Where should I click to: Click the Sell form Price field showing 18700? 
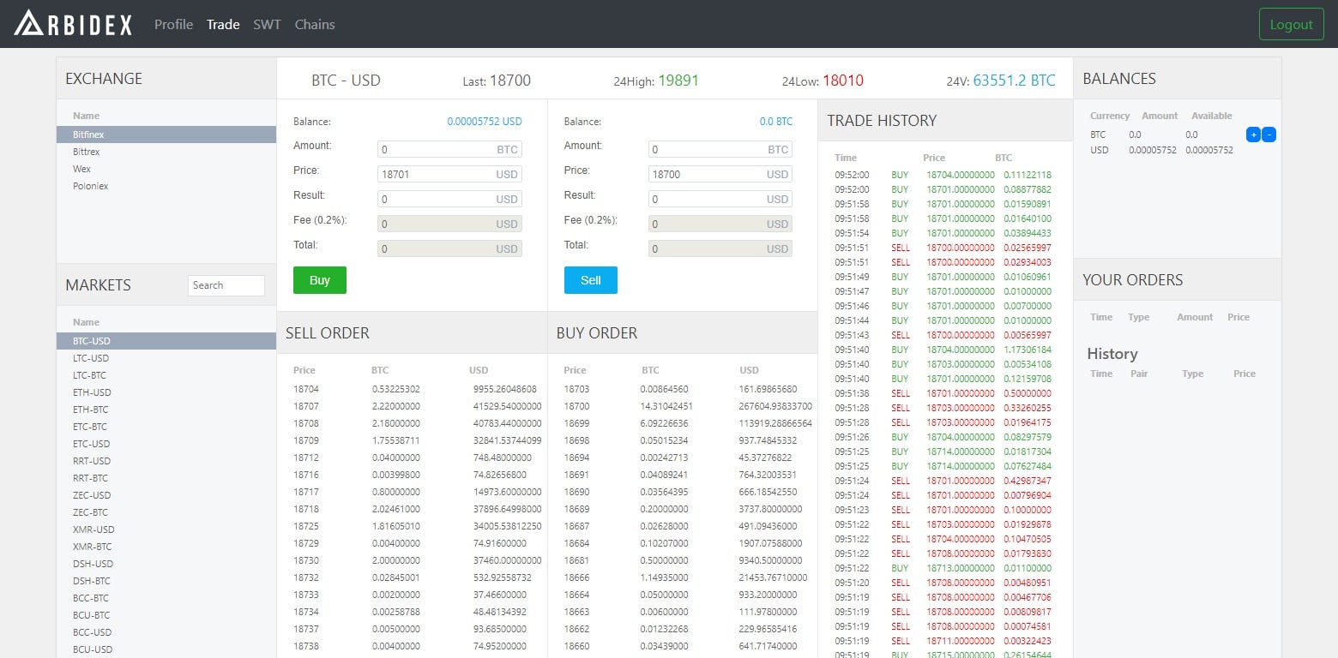point(720,174)
